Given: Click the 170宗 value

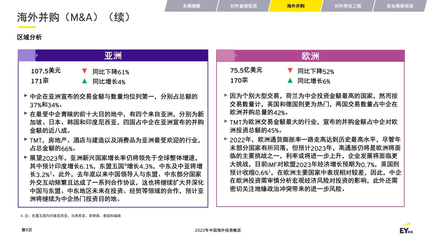Looking at the screenshot, I should pyautogui.click(x=239, y=80).
